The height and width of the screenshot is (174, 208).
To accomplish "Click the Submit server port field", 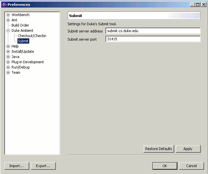I will coord(153,39).
